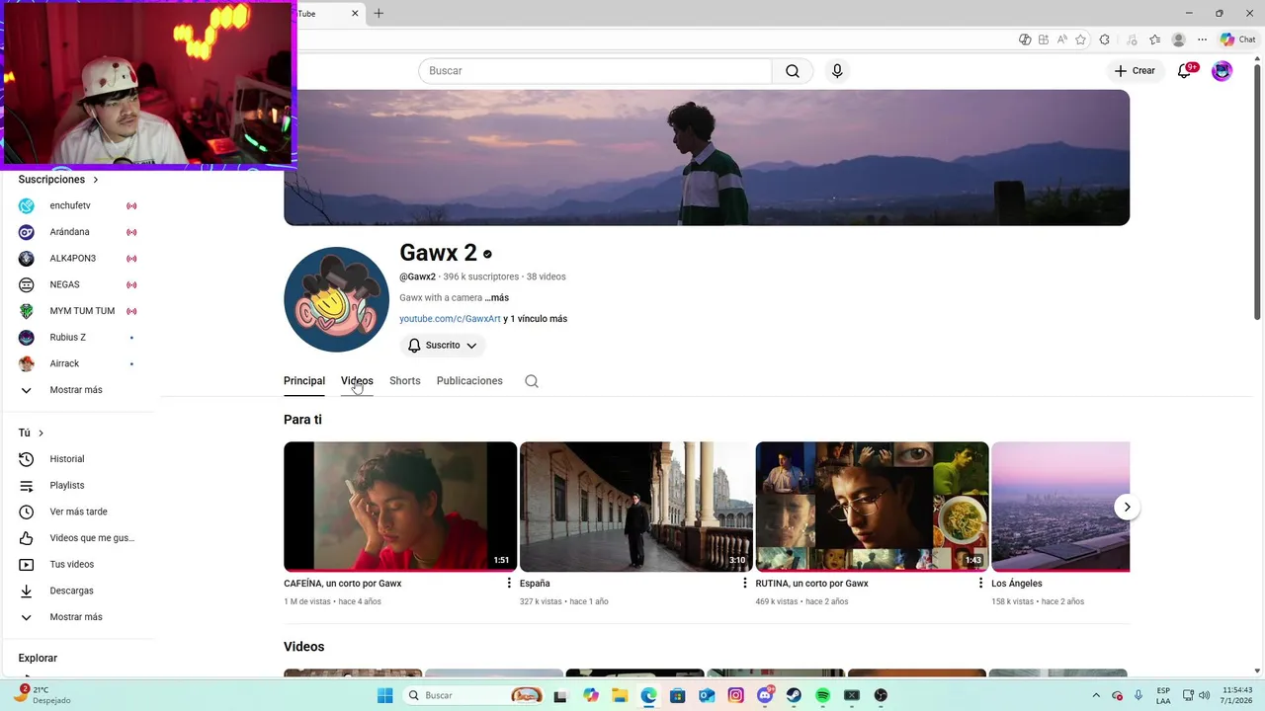The image size is (1265, 711).
Task: Expand subscriptions with Mostrar más
Action: click(77, 390)
